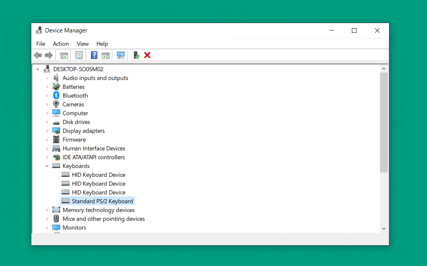Maximize the Device Manager window
Screen dimensions: 427x266
coord(354,31)
